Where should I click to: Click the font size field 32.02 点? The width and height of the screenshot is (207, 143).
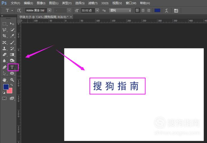tap(88, 10)
